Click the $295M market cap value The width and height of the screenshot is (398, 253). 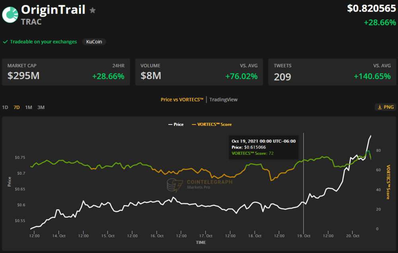point(23,76)
